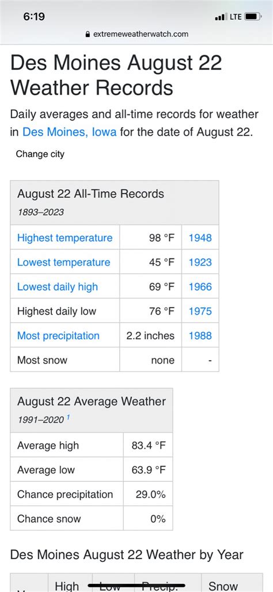Open the Highest temperature link
273x592 pixels.
65,238
